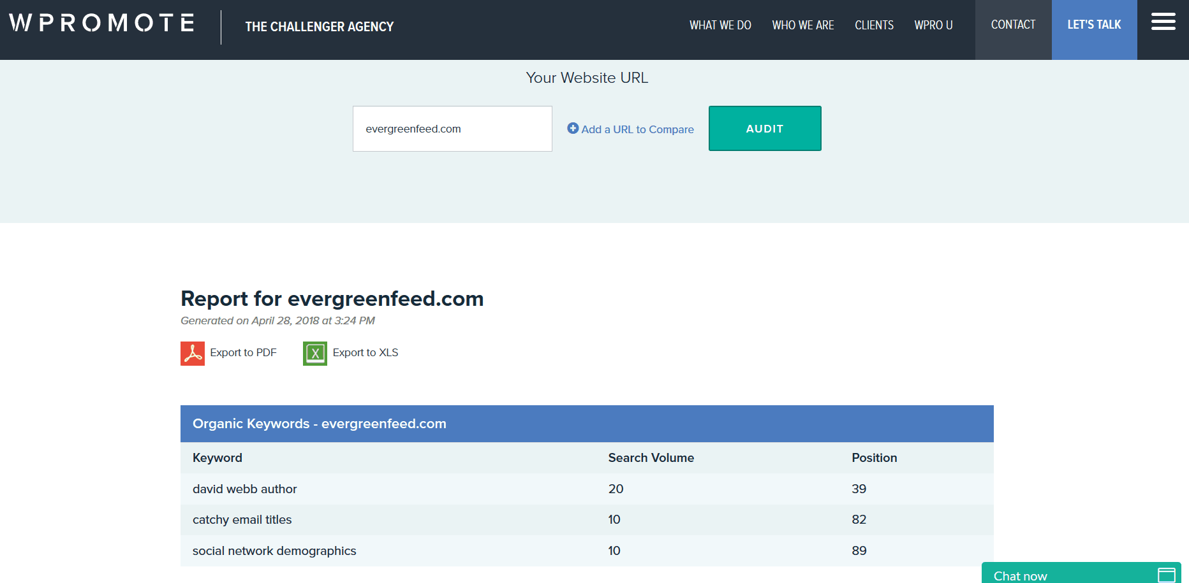Image resolution: width=1189 pixels, height=583 pixels.
Task: Click Organic Keywords table header bar
Action: (587, 424)
